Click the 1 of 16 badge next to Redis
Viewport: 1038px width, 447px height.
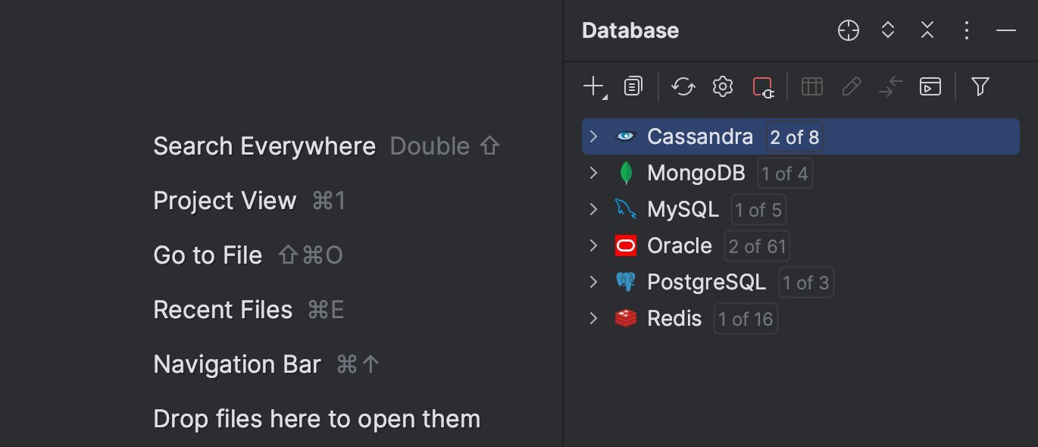(x=745, y=318)
